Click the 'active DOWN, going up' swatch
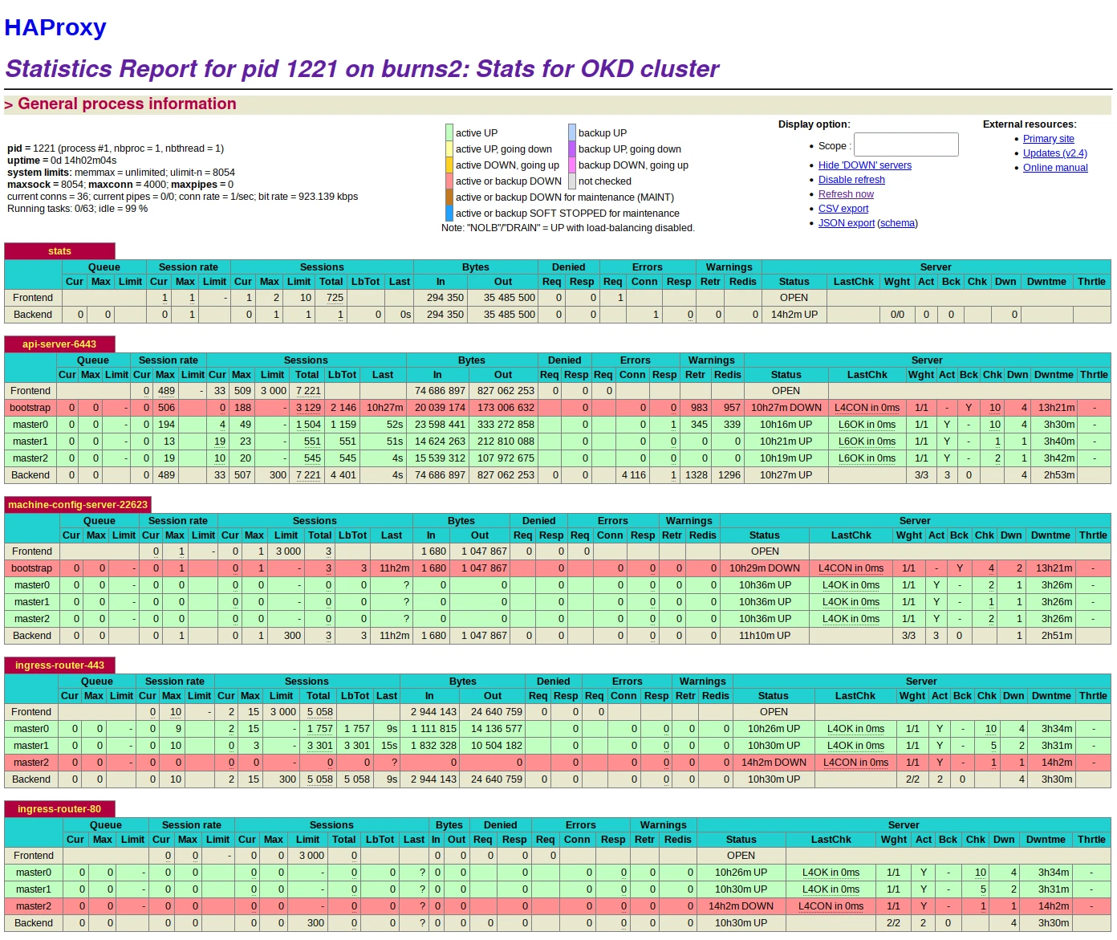The width and height of the screenshot is (1117, 940). [x=449, y=165]
